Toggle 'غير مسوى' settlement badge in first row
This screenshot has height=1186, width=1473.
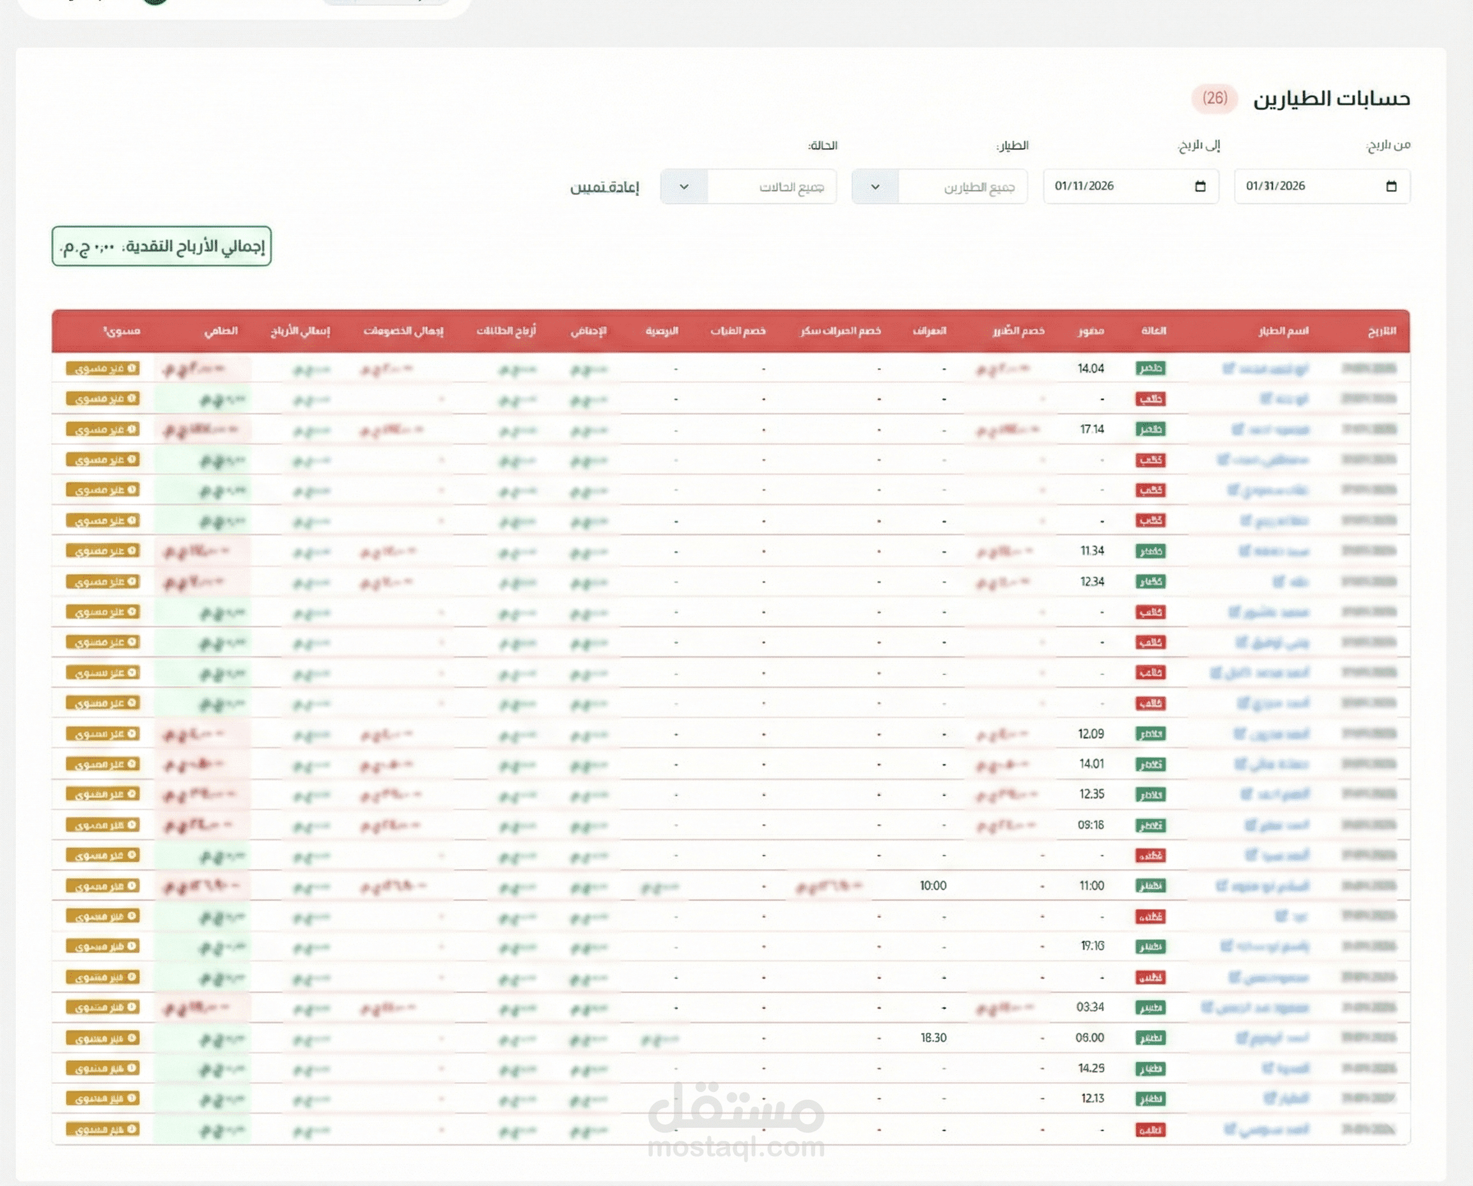[103, 368]
